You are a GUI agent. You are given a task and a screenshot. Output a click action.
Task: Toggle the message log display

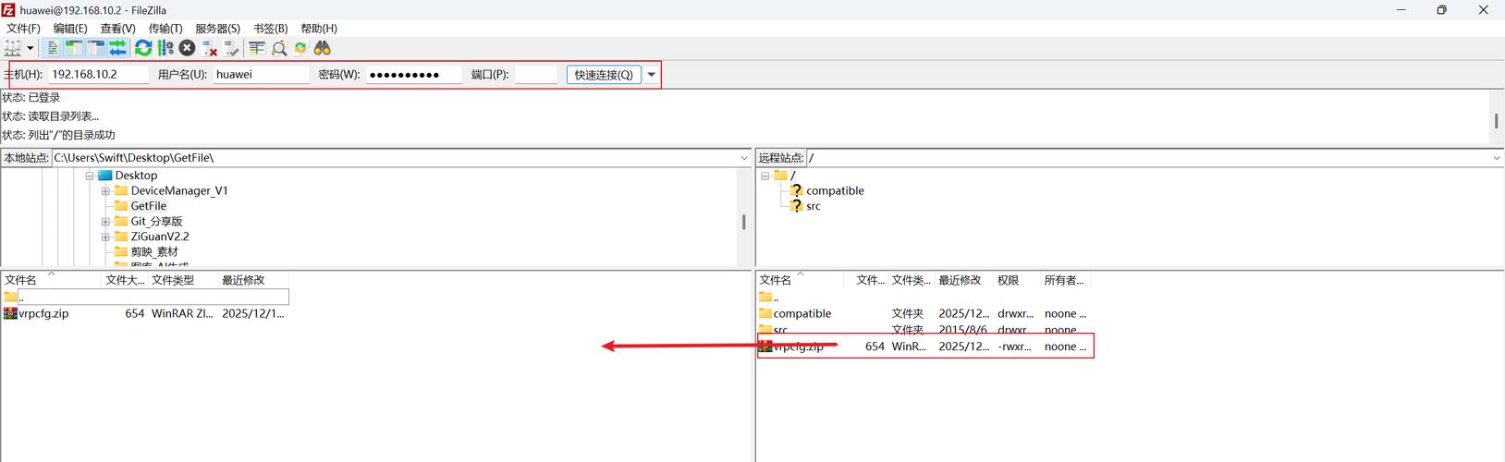(x=53, y=48)
